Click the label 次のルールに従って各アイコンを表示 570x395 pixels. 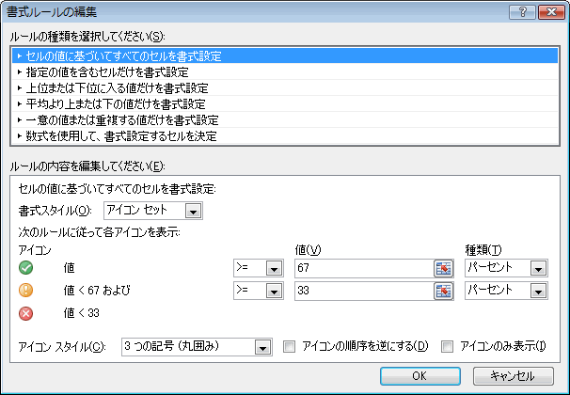[x=100, y=232]
